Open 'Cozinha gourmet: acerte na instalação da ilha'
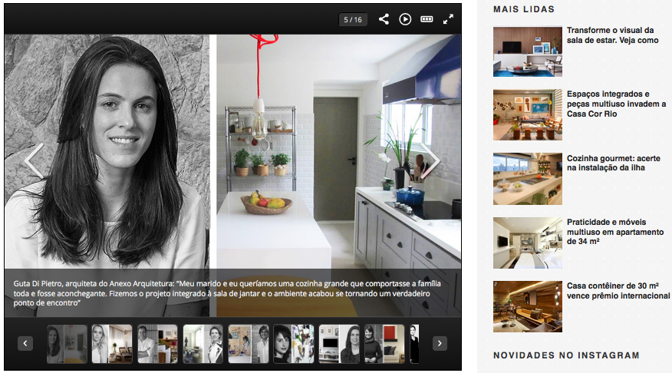 point(613,163)
